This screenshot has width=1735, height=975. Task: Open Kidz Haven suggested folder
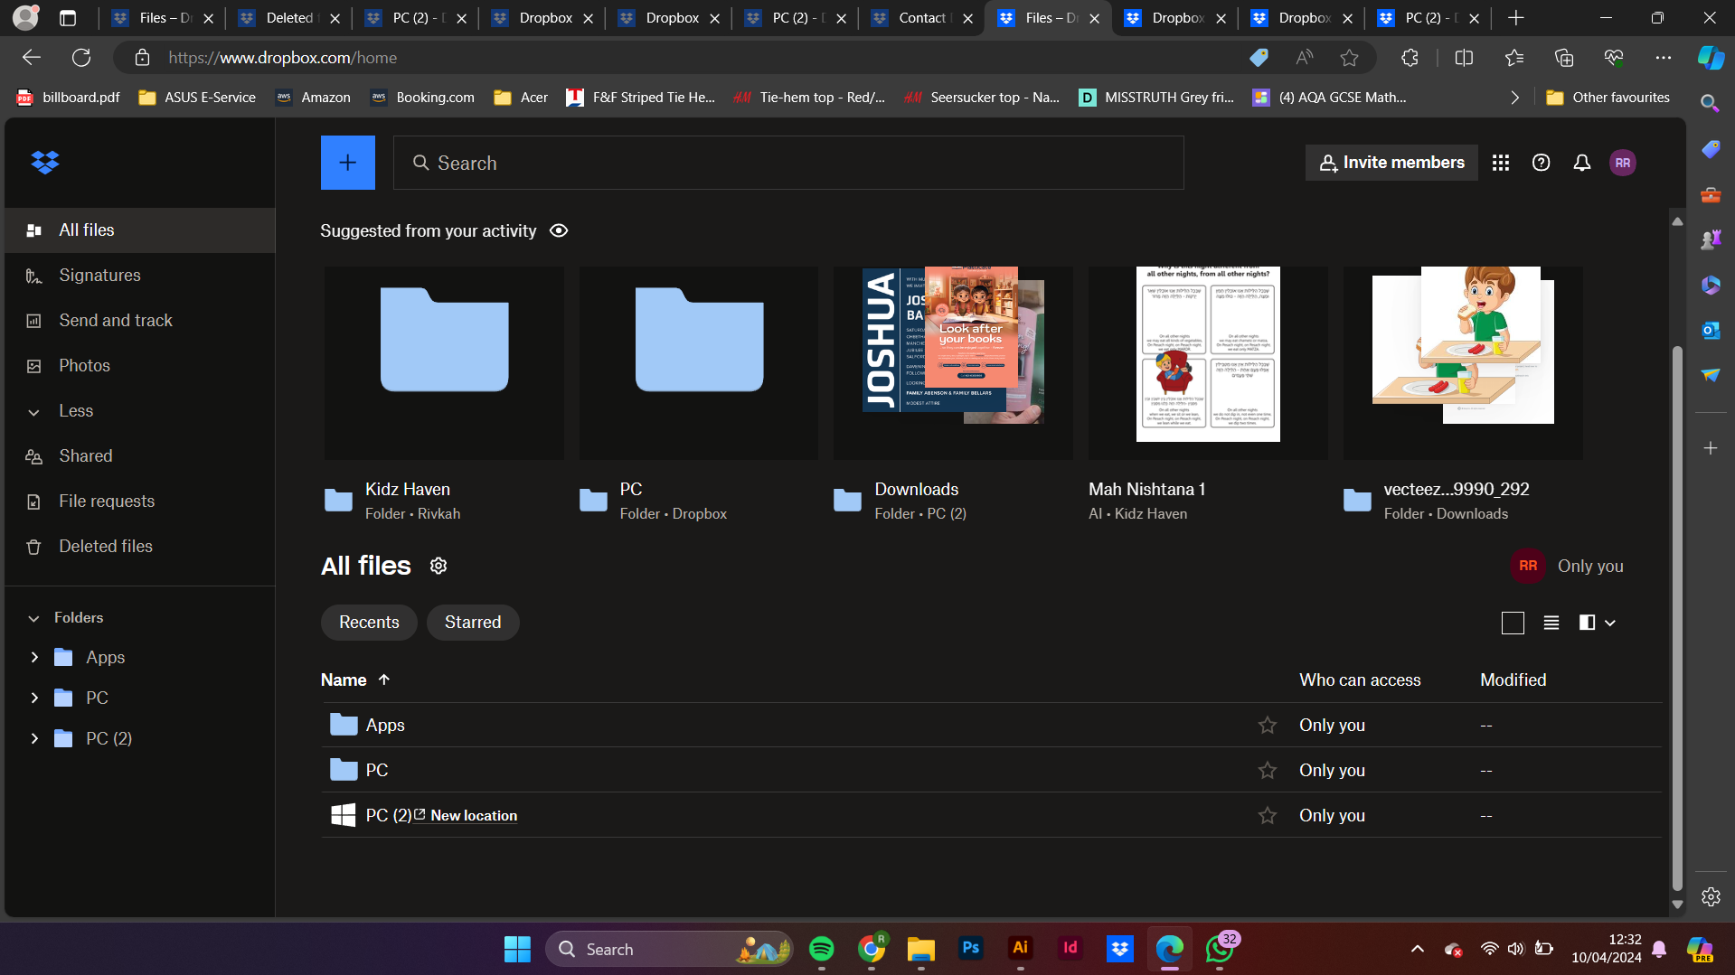444,363
